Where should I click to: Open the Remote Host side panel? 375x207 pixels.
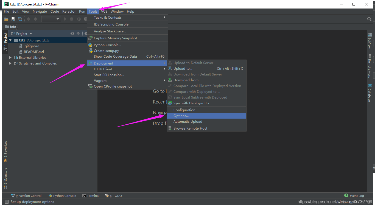pyautogui.click(x=370, y=66)
